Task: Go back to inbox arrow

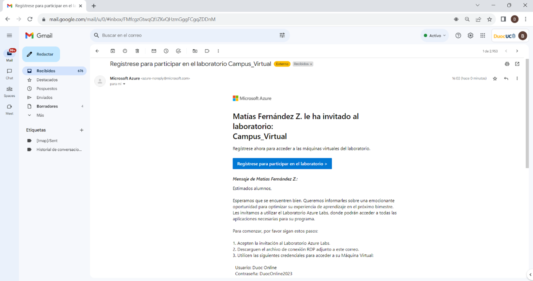Action: point(98,51)
